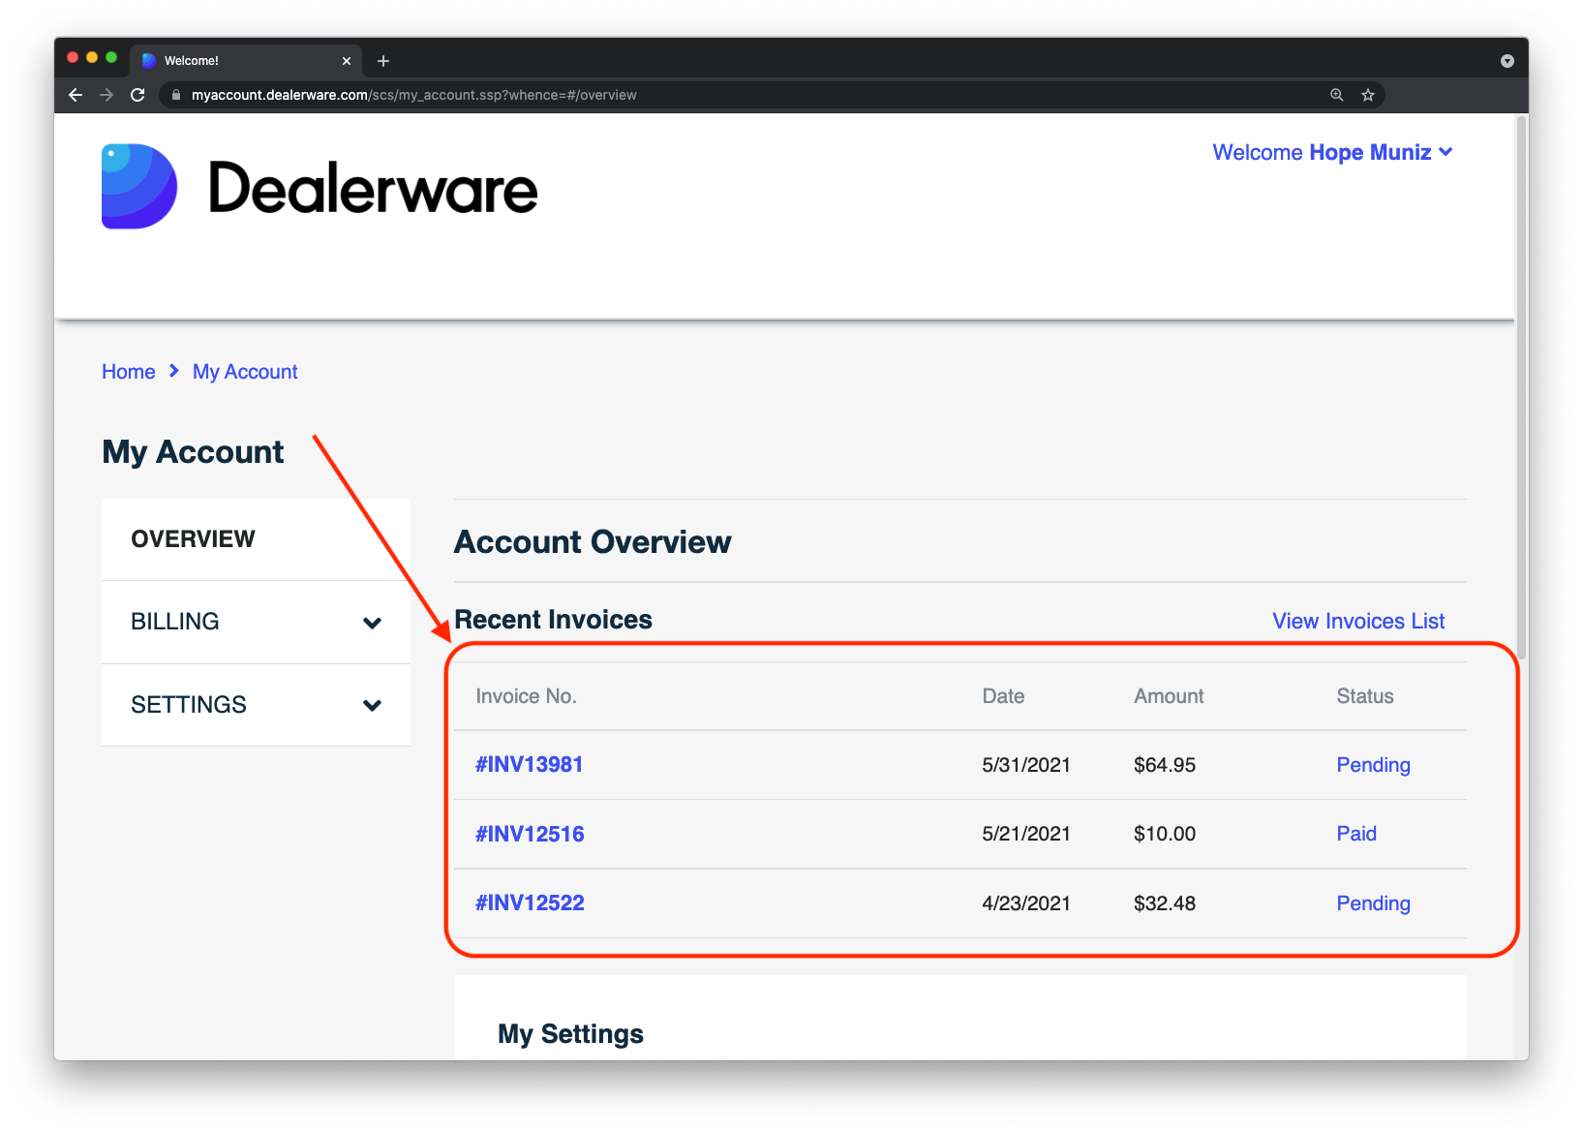
Task: Open invoice #INV12516
Action: [530, 834]
